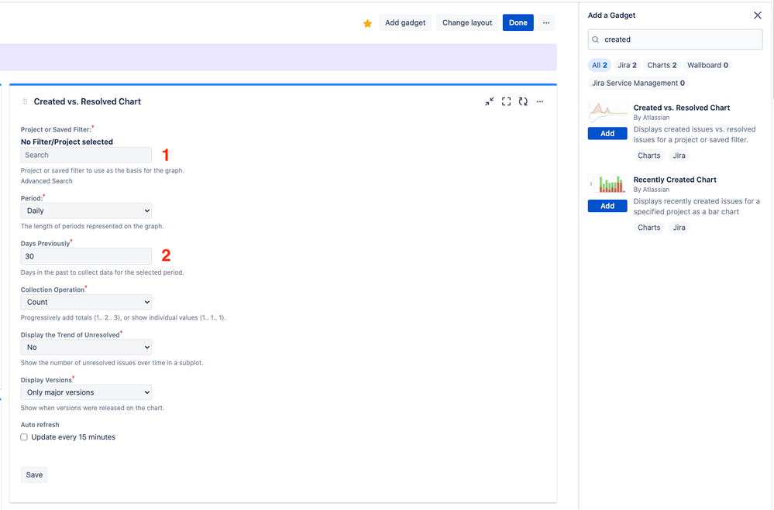774x510 pixels.
Task: Select the Jira 2 filter tab
Action: (628, 65)
